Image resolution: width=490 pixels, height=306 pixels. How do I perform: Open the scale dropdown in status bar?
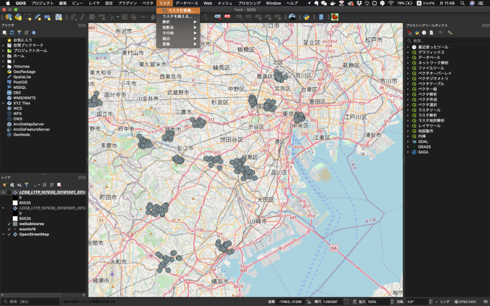[346, 302]
